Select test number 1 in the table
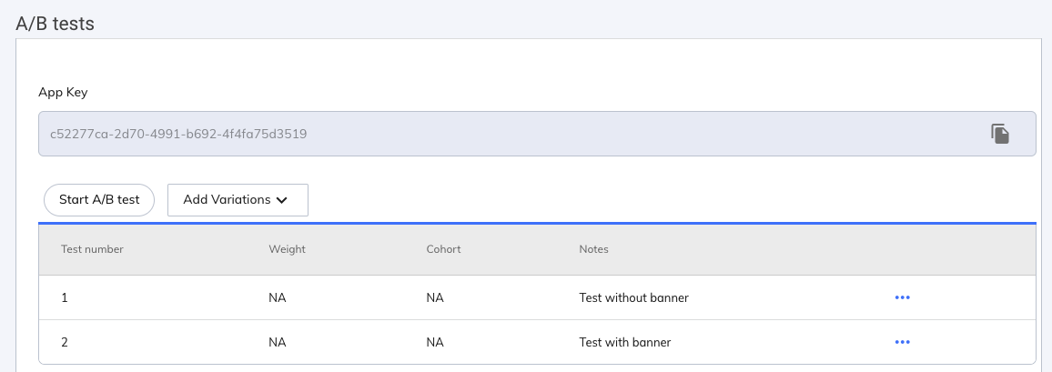Screen dimensions: 1052x372 [65, 297]
